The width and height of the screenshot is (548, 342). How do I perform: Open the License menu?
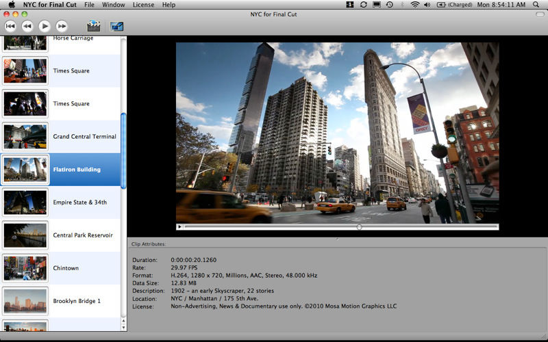click(x=143, y=5)
